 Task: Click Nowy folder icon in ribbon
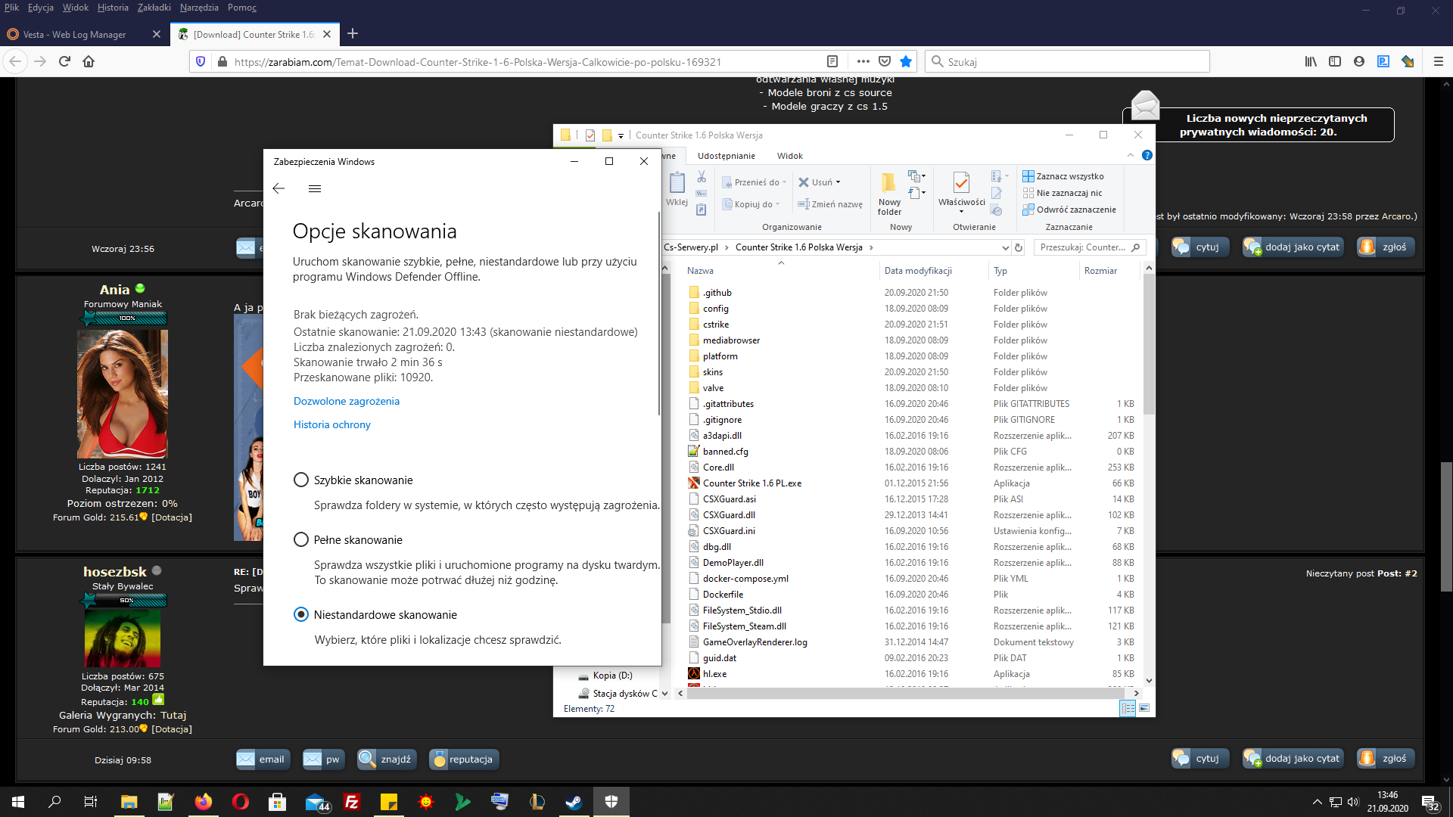pos(889,194)
